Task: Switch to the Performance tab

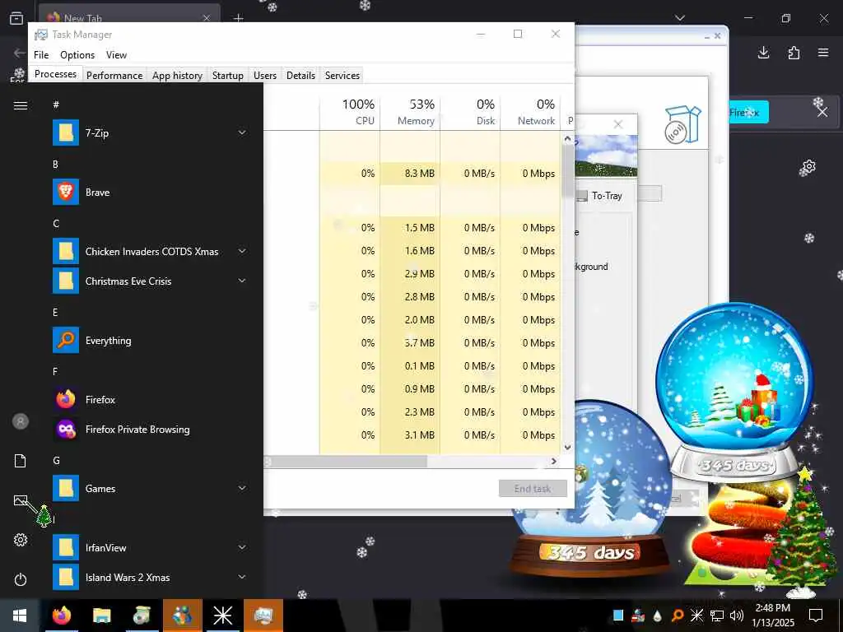Action: (x=114, y=75)
